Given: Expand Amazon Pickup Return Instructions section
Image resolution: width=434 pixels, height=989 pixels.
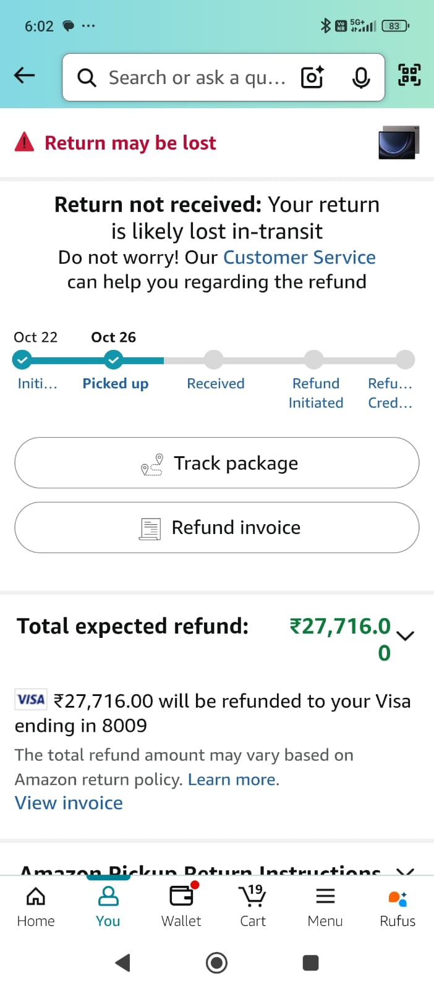Looking at the screenshot, I should click(x=405, y=870).
